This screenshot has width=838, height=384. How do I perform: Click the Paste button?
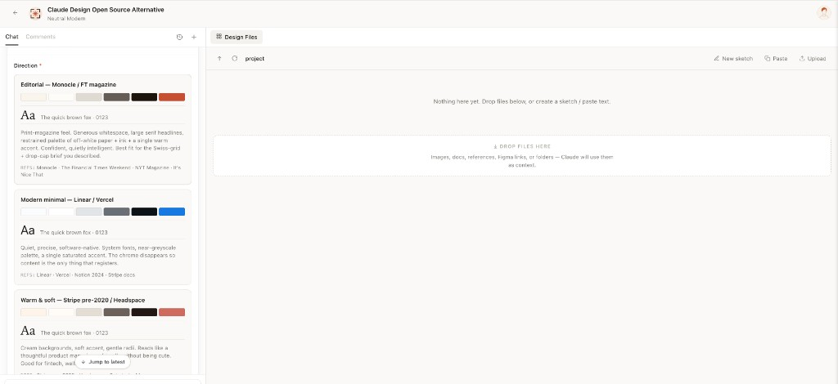pos(776,59)
